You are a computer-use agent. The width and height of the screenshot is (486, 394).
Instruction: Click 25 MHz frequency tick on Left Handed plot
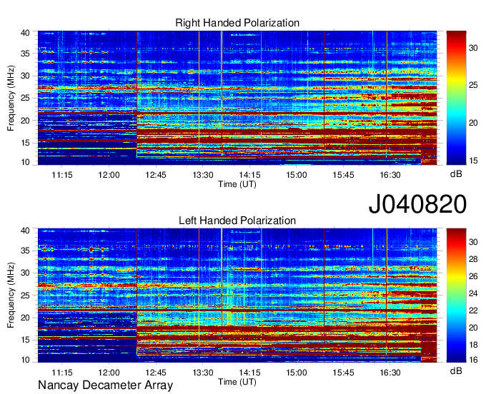point(25,295)
